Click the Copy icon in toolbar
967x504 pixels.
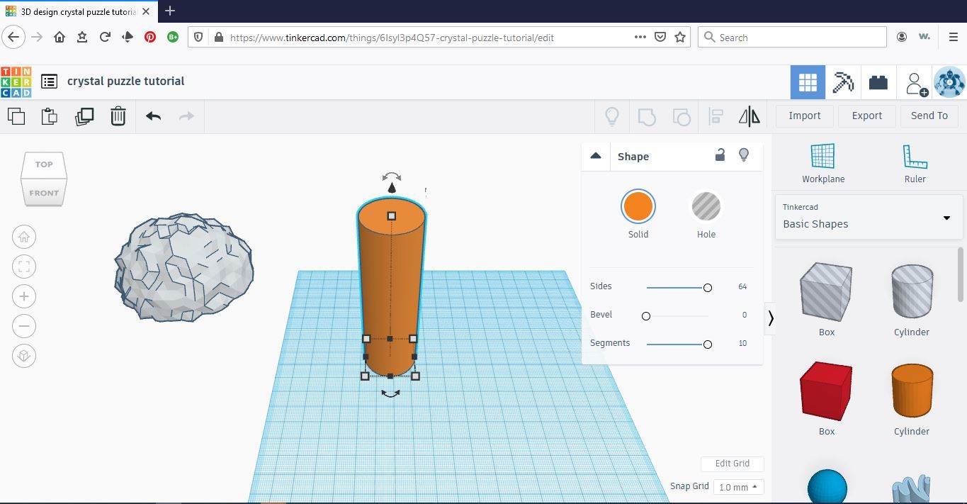coord(16,116)
